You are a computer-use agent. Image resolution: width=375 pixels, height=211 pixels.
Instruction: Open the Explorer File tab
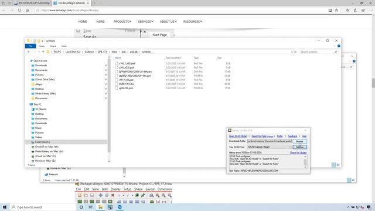(30, 46)
